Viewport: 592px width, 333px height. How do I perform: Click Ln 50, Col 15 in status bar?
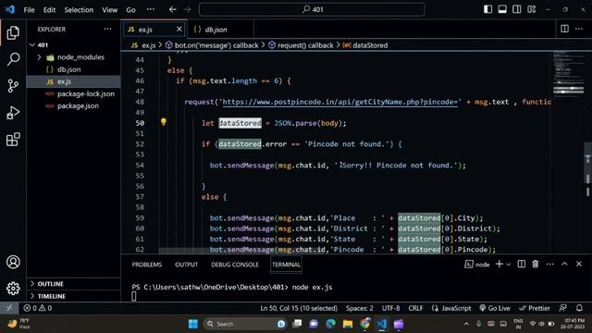point(299,308)
